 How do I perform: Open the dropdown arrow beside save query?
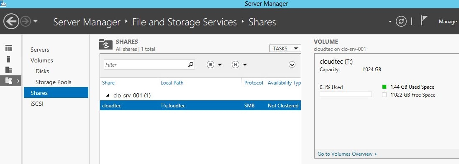pos(245,65)
